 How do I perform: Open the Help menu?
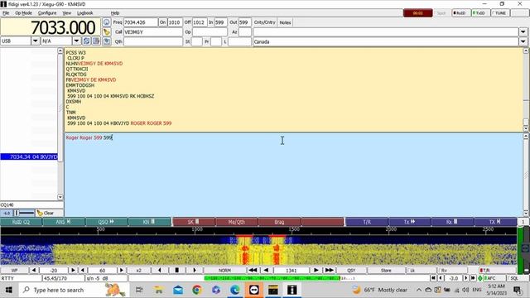[115, 13]
